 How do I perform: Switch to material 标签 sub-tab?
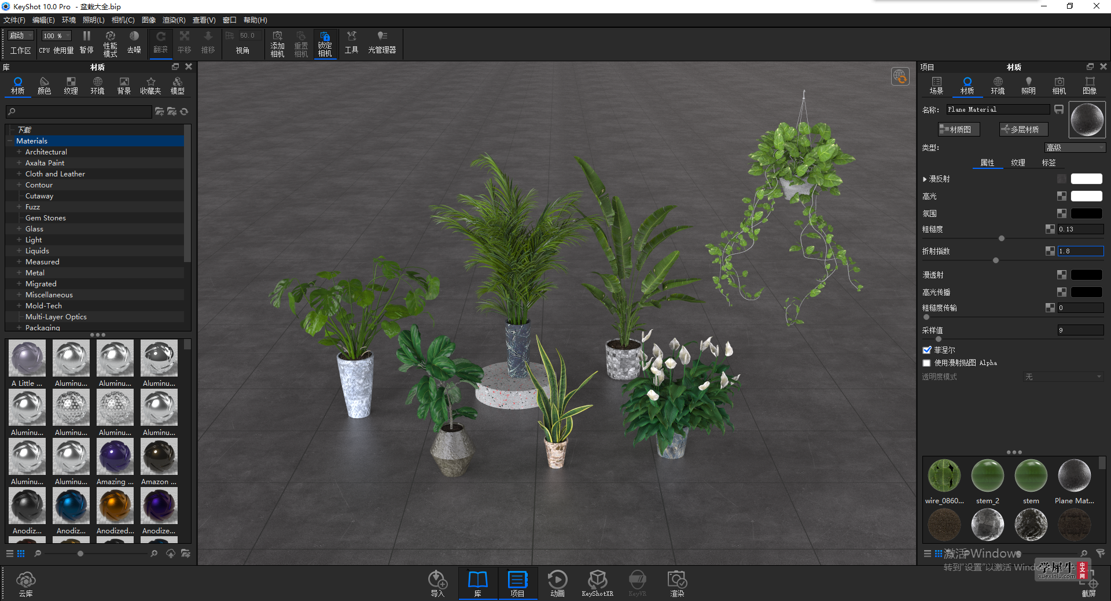pos(1049,163)
